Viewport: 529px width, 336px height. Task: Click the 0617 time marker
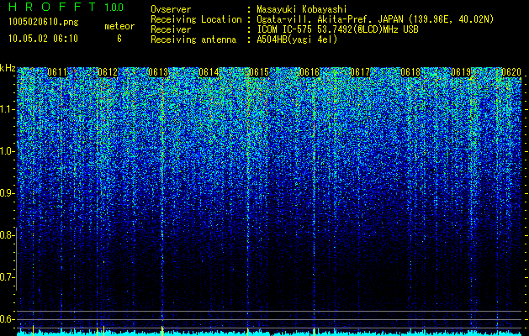pyautogui.click(x=360, y=72)
